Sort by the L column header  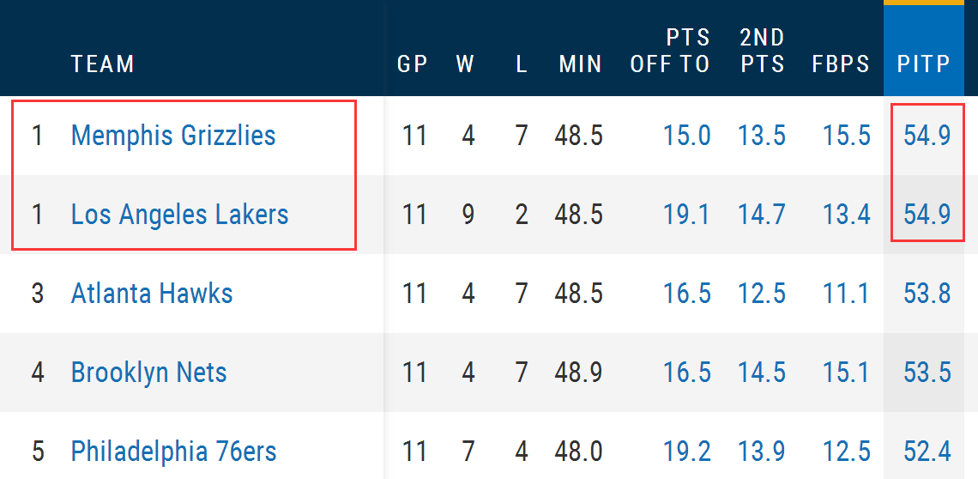click(x=522, y=64)
